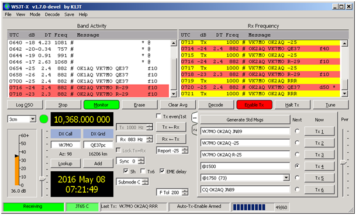Viewport: 356px width, 215px height.
Task: Click the Tune button
Action: (x=331, y=105)
